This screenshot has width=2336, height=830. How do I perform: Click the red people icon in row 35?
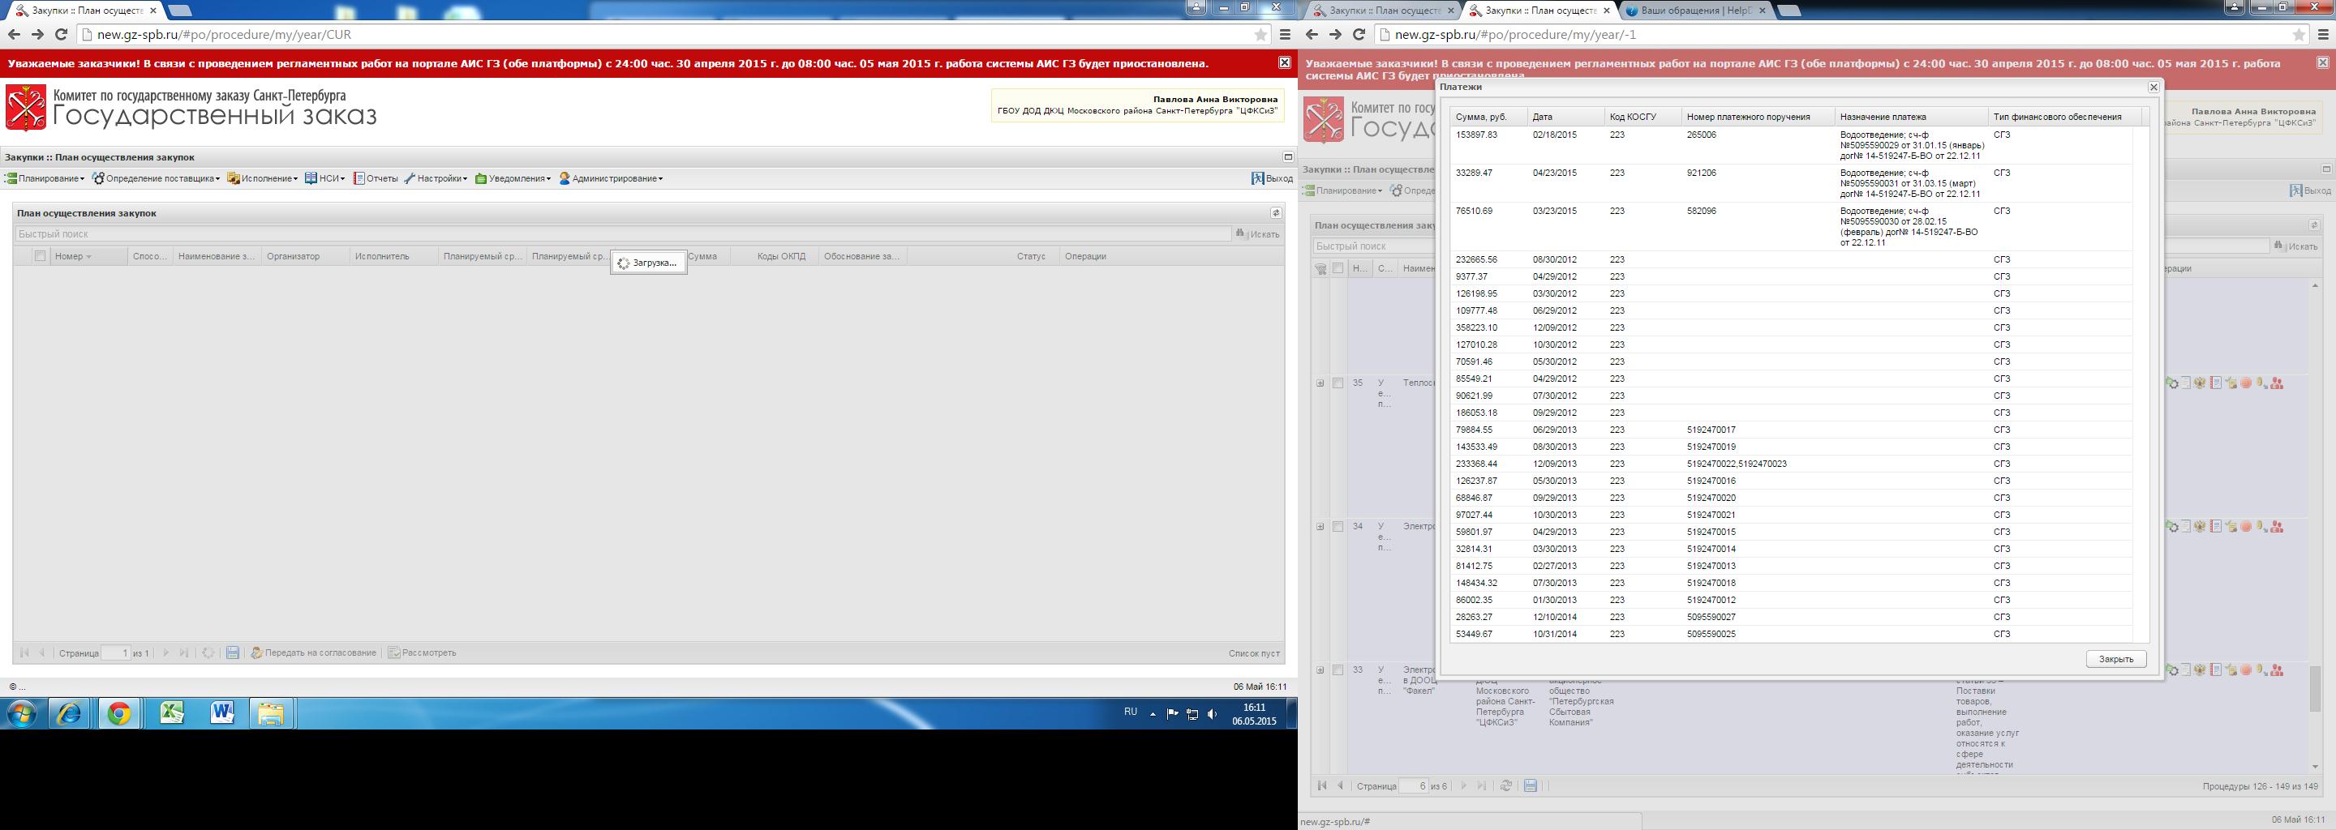pos(2277,383)
